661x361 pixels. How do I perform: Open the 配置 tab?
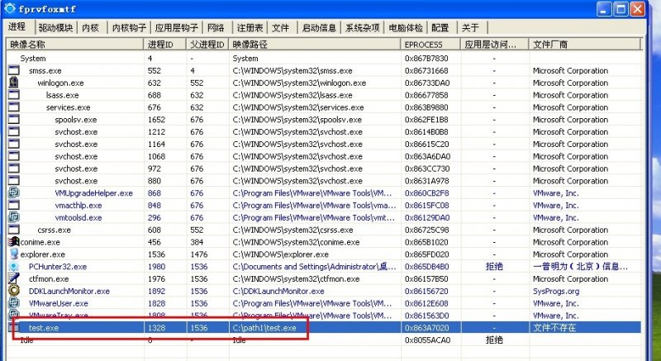(x=440, y=28)
